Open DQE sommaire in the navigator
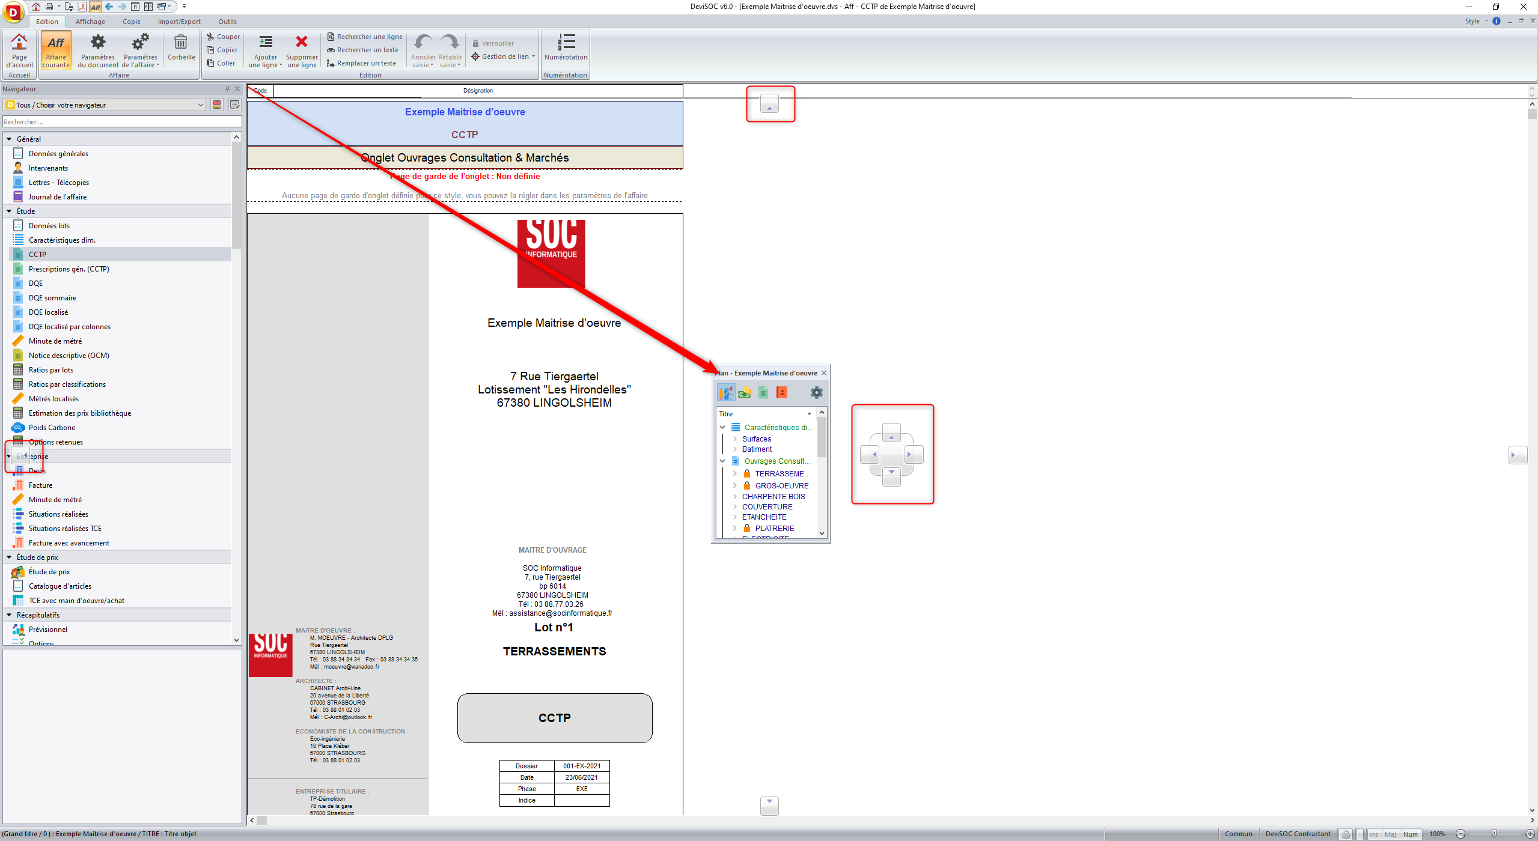 click(x=52, y=298)
